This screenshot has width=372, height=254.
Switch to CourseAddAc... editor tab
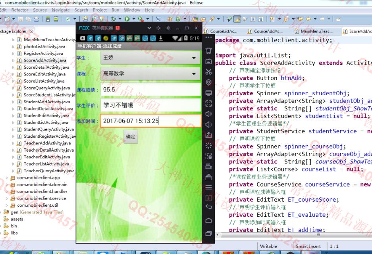(x=268, y=31)
